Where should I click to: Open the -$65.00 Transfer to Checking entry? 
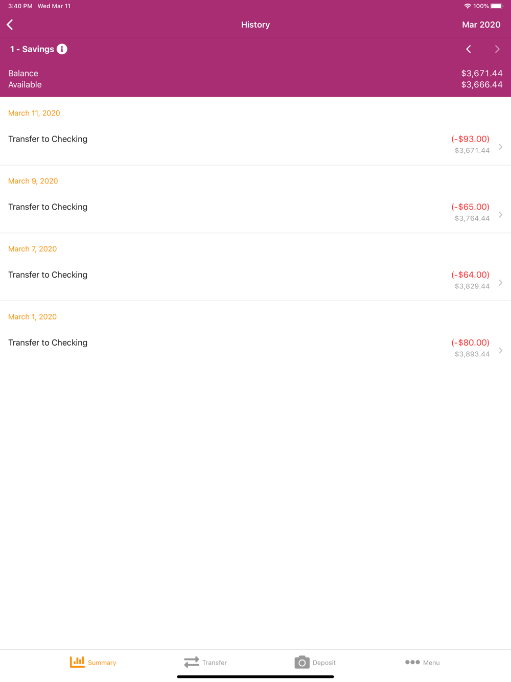255,213
